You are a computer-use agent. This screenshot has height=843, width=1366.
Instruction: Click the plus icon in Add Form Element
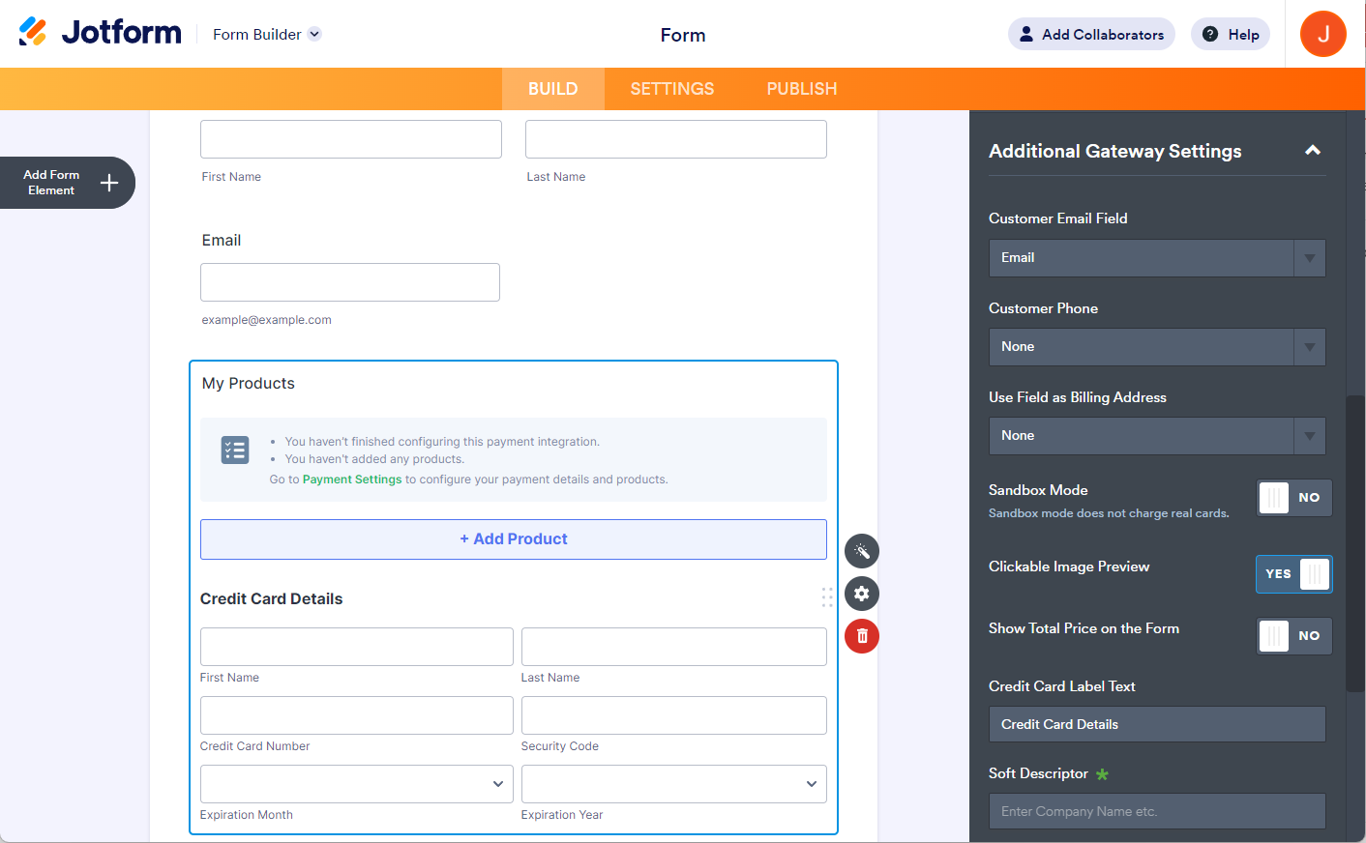point(109,183)
